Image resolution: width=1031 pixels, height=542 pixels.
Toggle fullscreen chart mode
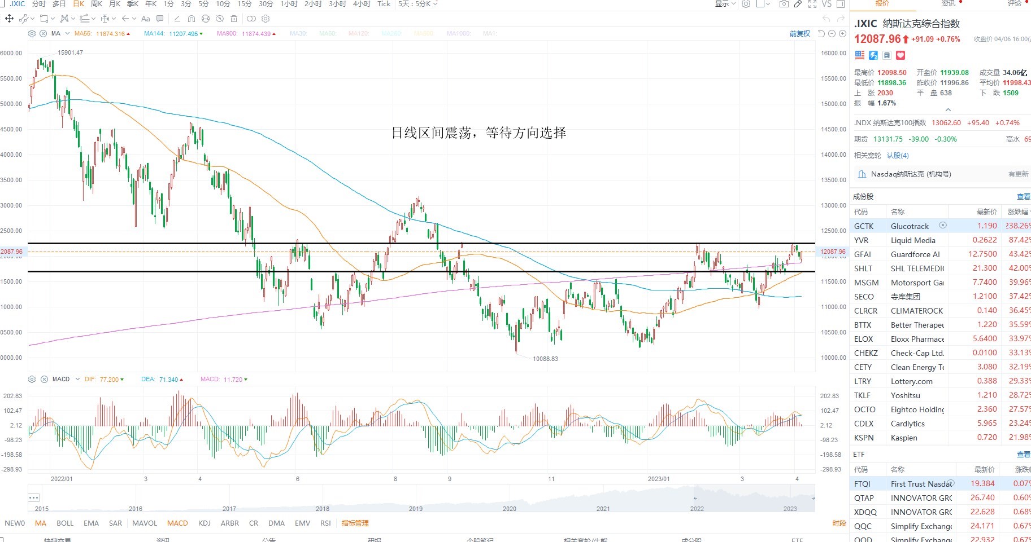[812, 4]
